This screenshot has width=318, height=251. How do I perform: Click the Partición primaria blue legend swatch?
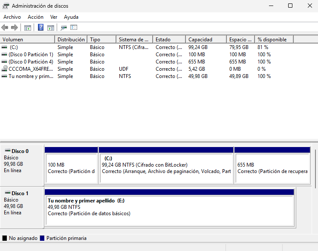tap(42, 238)
